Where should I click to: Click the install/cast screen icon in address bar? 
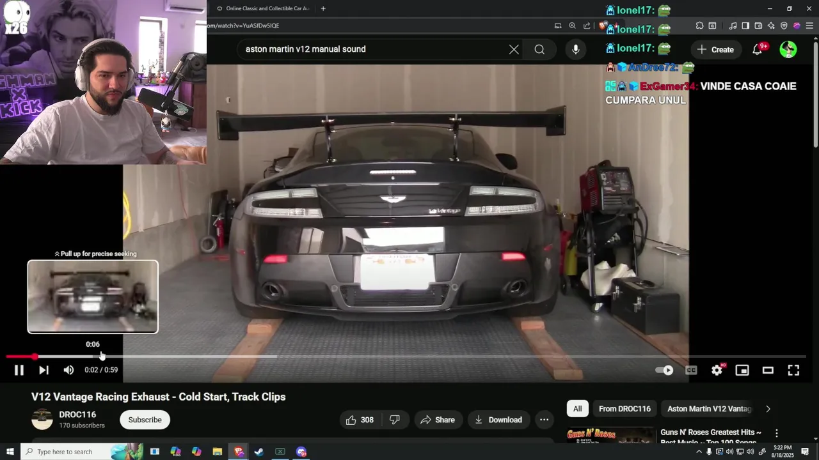(x=558, y=26)
